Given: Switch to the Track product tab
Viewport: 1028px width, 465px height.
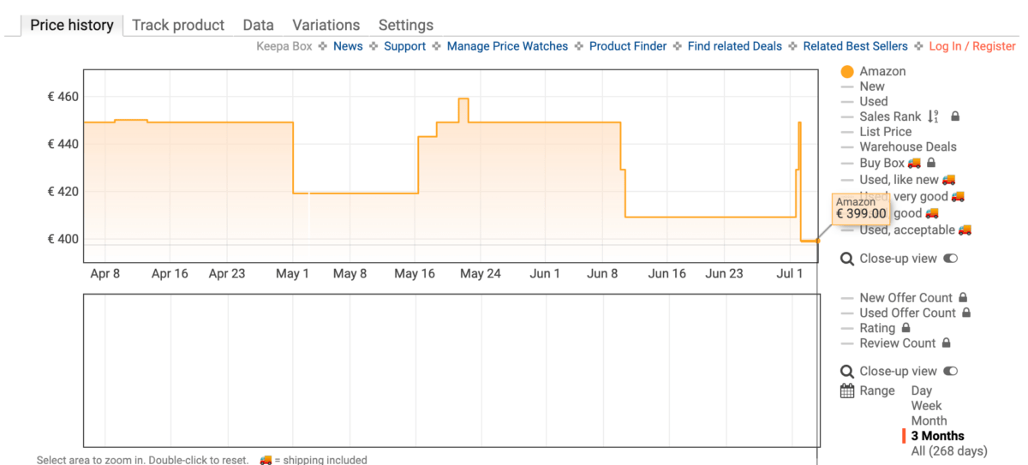Looking at the screenshot, I should (x=178, y=25).
